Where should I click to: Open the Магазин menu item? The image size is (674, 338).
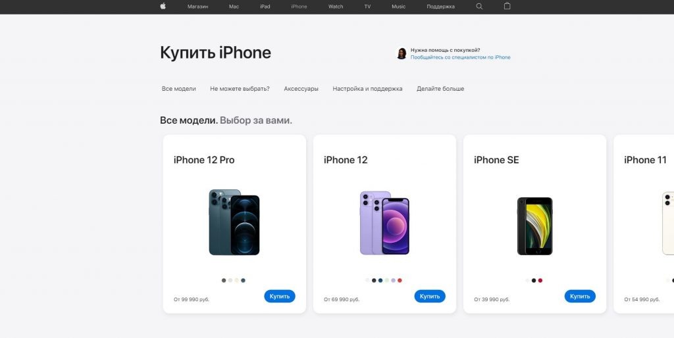(197, 7)
